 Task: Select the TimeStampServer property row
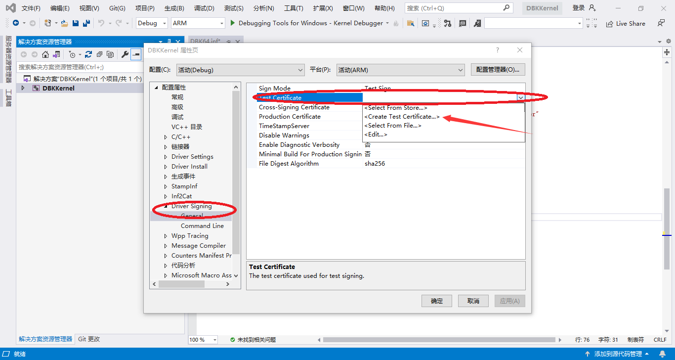point(390,126)
